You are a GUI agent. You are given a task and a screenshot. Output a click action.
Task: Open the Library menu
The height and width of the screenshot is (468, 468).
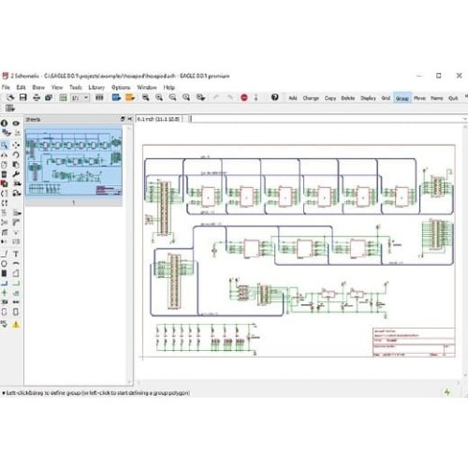click(96, 87)
